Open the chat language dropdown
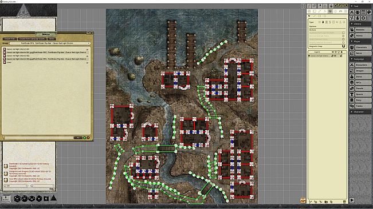This screenshot has width=373, height=209. 42,186
